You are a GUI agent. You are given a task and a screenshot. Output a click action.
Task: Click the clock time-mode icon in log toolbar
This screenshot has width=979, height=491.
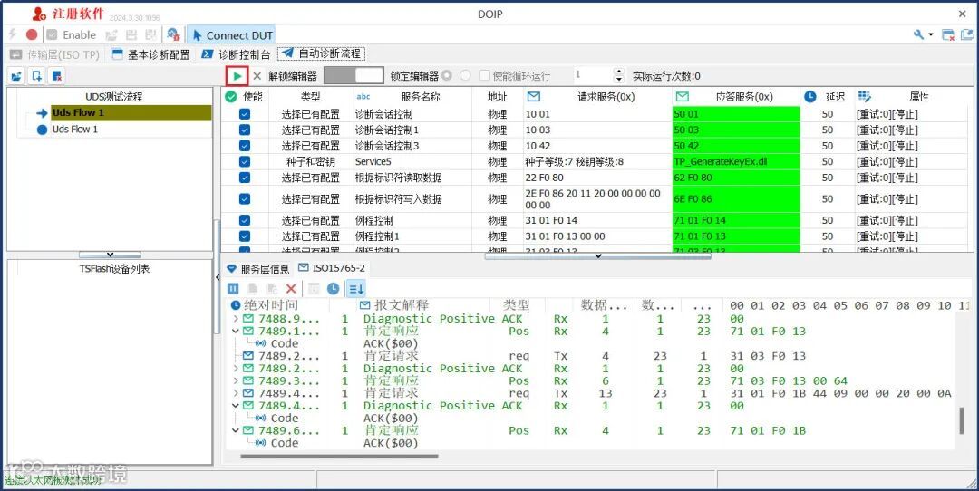point(334,288)
